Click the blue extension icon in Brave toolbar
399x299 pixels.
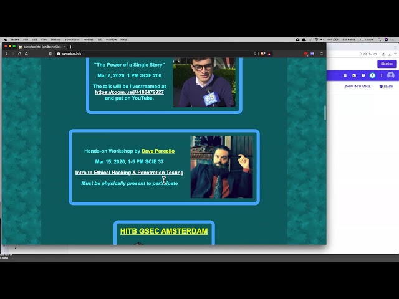tap(312, 54)
